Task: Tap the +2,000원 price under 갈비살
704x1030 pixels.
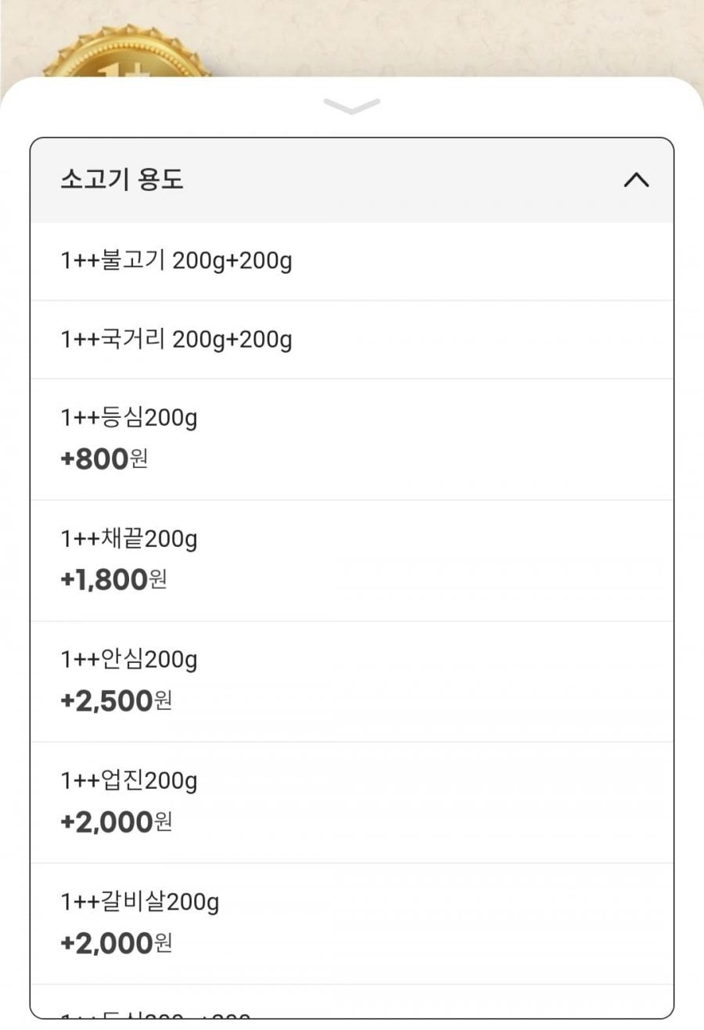Action: coord(116,943)
